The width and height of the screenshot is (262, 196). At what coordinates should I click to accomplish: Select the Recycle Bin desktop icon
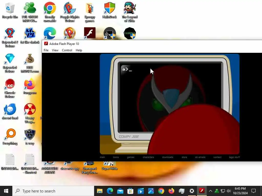10,10
